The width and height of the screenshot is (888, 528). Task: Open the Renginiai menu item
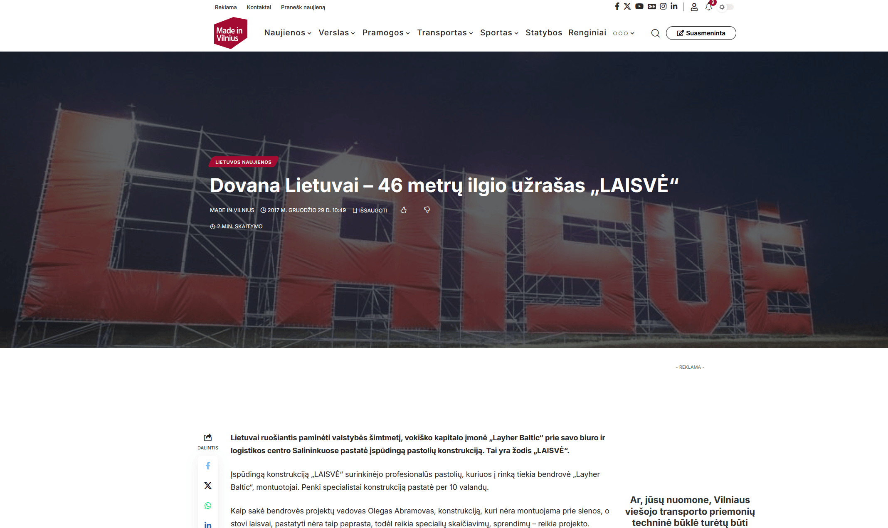tap(587, 33)
